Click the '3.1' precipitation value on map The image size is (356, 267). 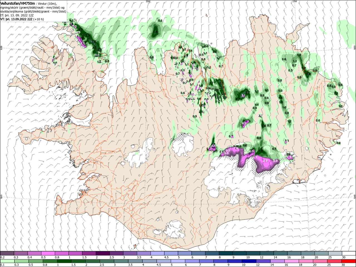(x=243, y=95)
